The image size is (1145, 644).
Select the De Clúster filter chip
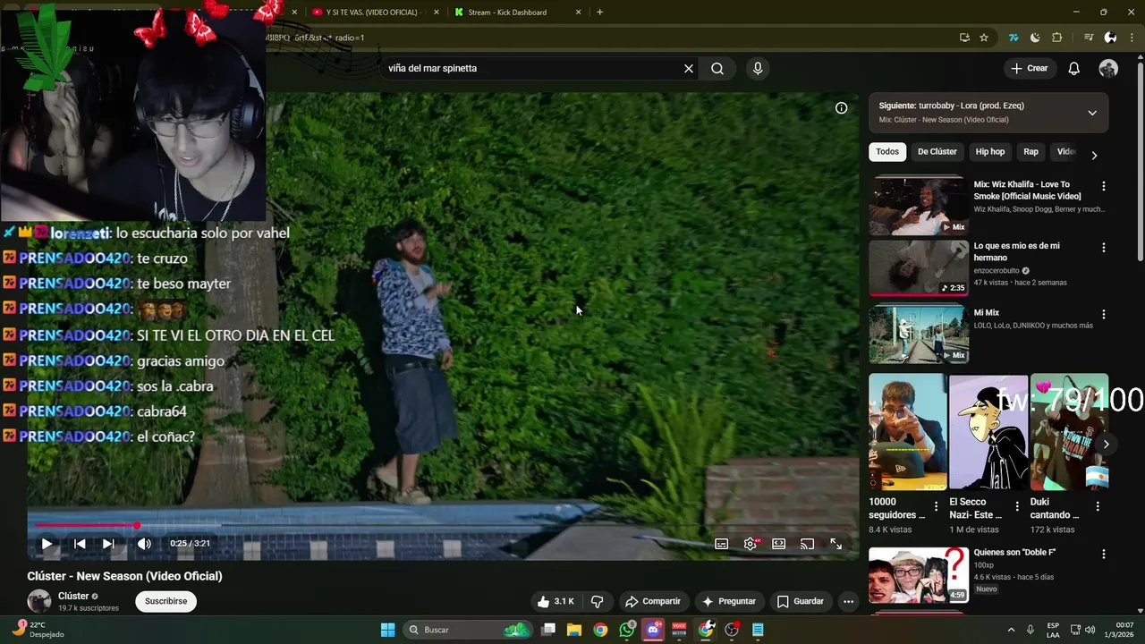click(x=937, y=152)
